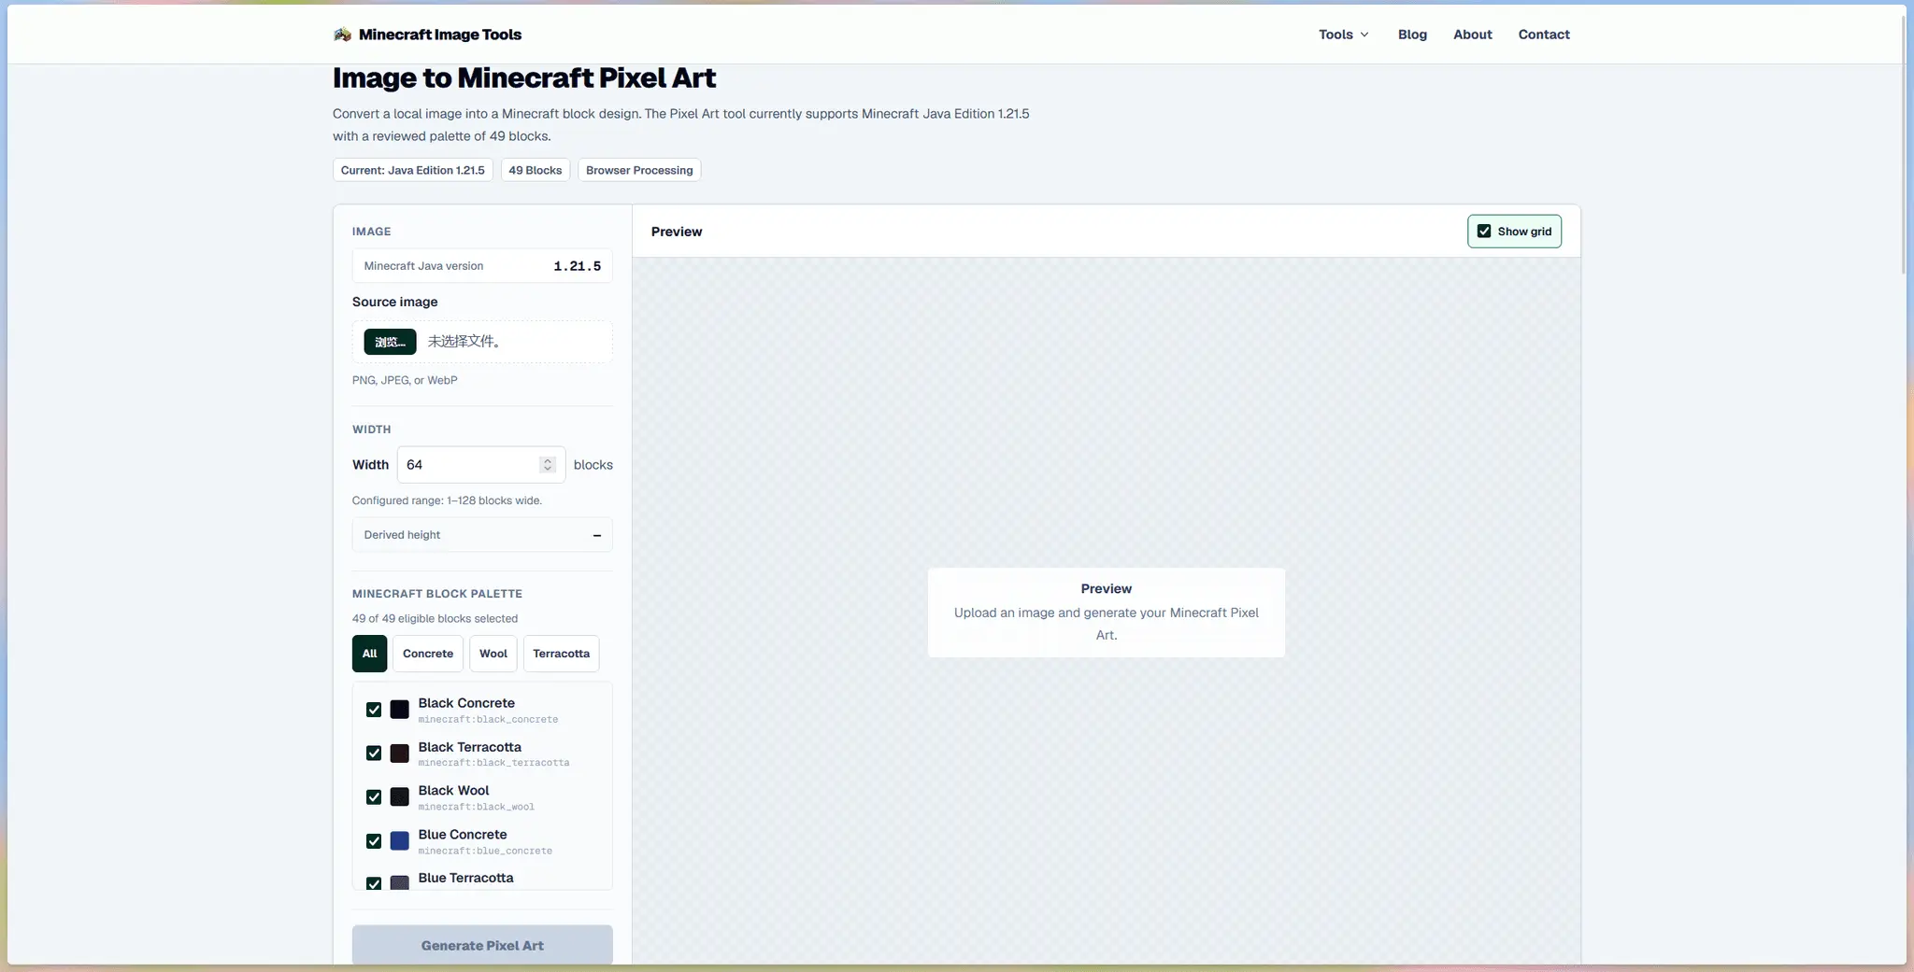
Task: Click the width stepper arrows
Action: (x=548, y=465)
